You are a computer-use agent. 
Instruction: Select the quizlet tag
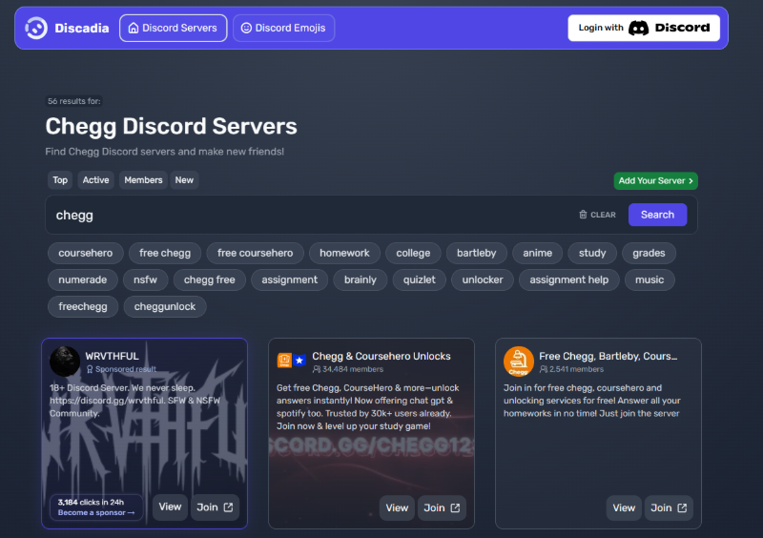(x=419, y=279)
